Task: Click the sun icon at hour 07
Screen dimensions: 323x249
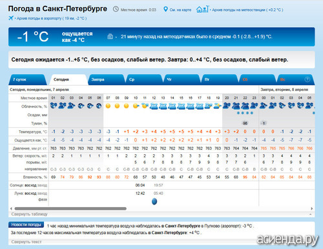Action: point(108,106)
